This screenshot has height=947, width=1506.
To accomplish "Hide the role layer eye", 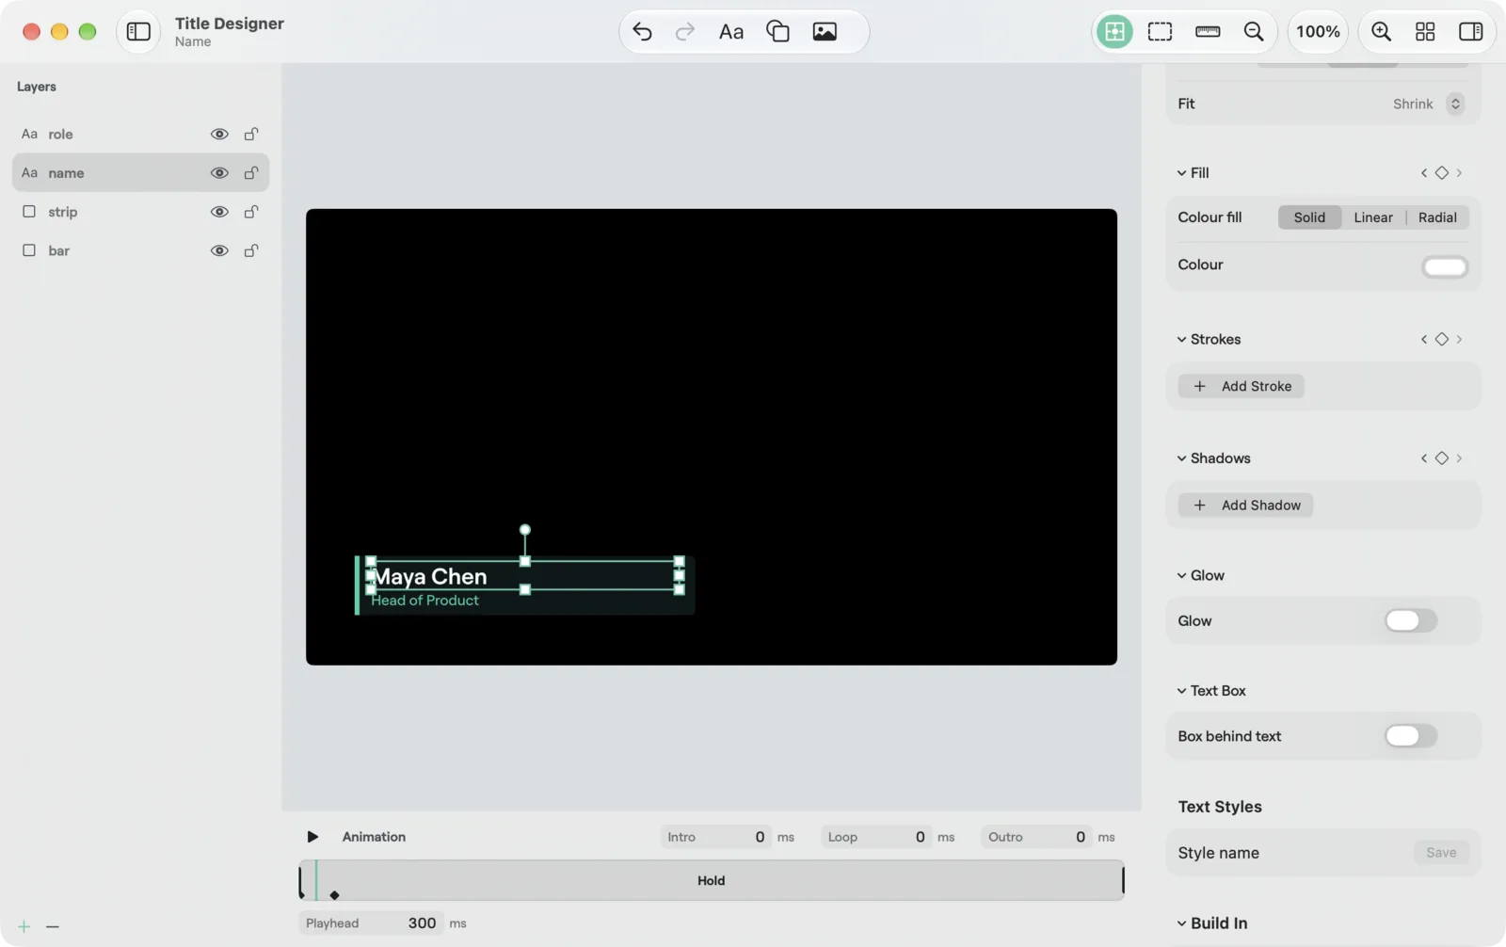I will 219,134.
